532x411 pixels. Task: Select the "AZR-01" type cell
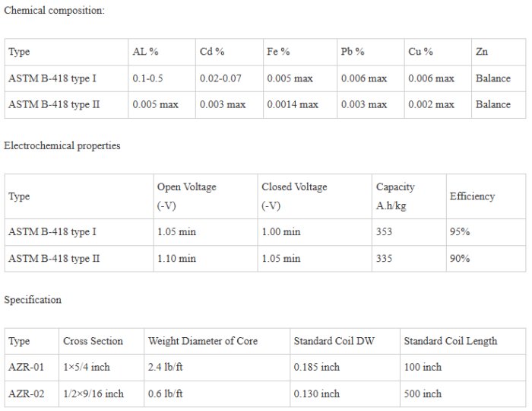pos(27,367)
